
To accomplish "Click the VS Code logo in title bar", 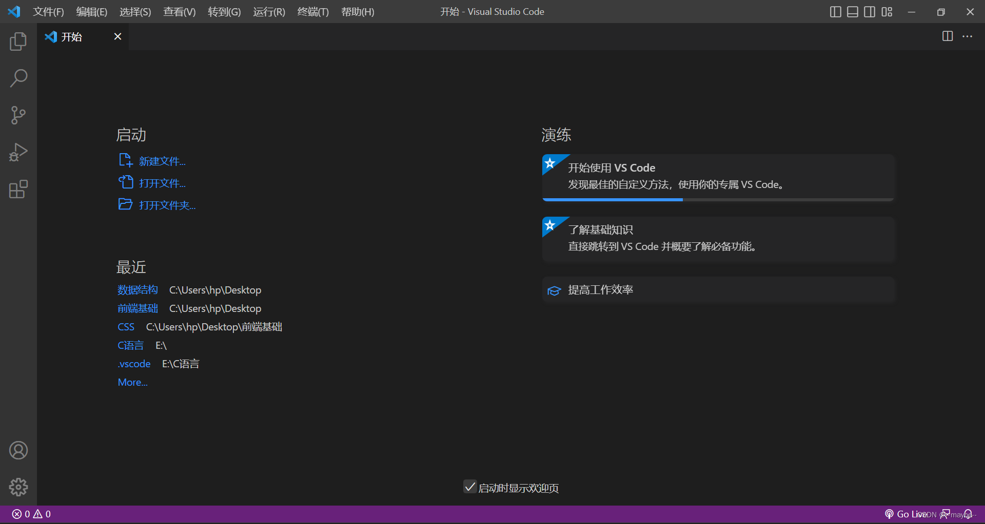I will tap(14, 11).
